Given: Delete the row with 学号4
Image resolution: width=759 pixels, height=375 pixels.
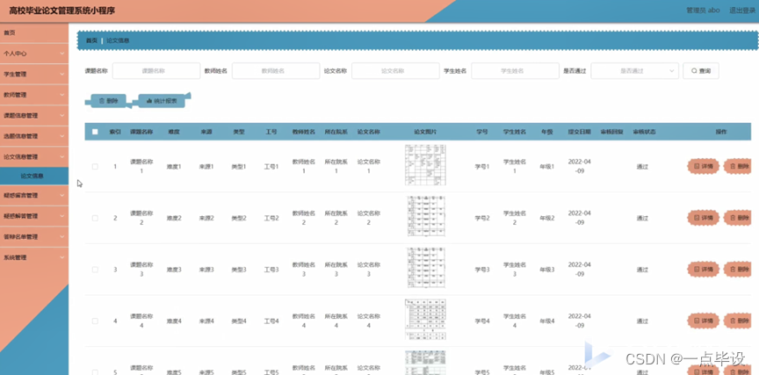Looking at the screenshot, I should (x=738, y=321).
